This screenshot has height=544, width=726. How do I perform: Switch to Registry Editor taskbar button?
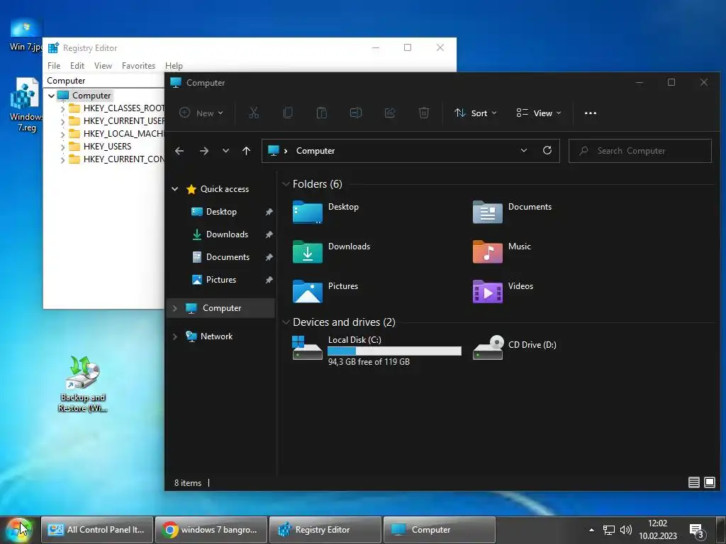pos(325,530)
